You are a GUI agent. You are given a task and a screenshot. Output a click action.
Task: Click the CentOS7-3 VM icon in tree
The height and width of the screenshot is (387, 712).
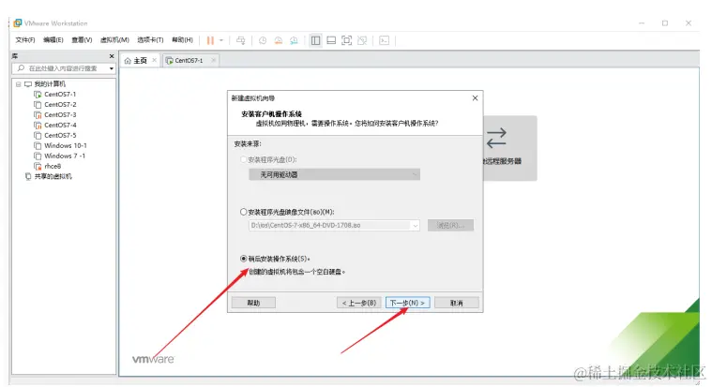coord(38,114)
